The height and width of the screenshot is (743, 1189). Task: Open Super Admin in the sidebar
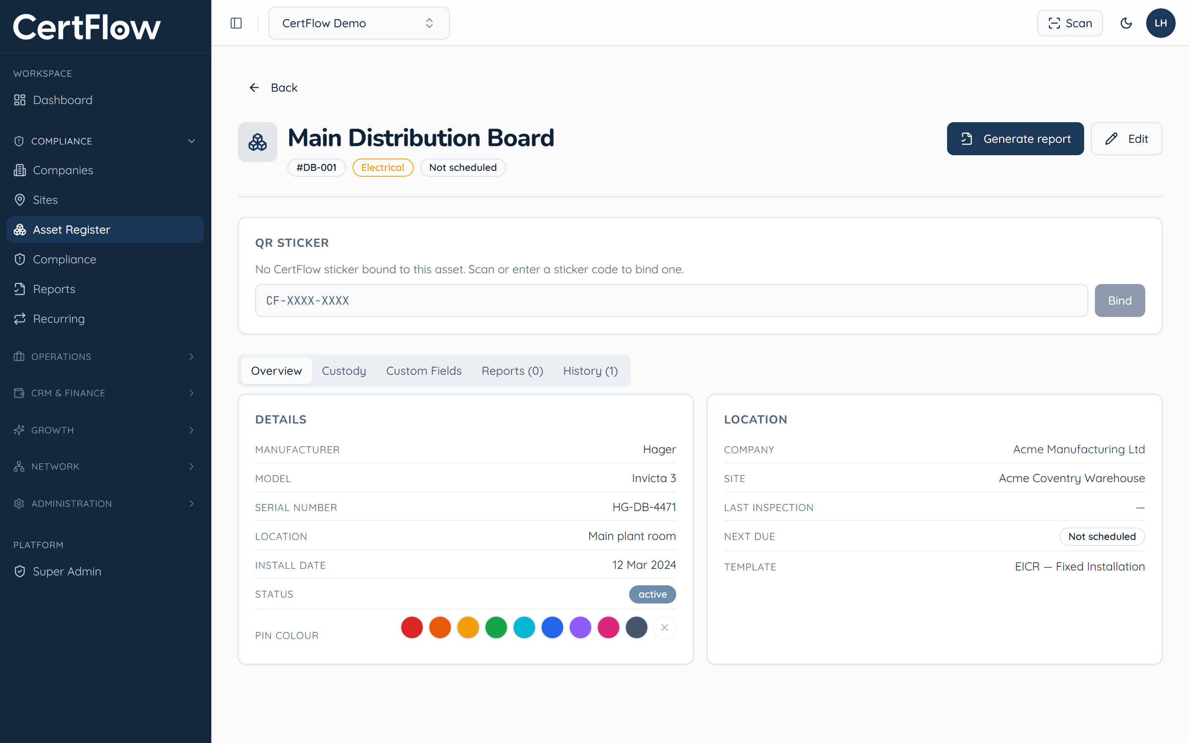pos(105,572)
